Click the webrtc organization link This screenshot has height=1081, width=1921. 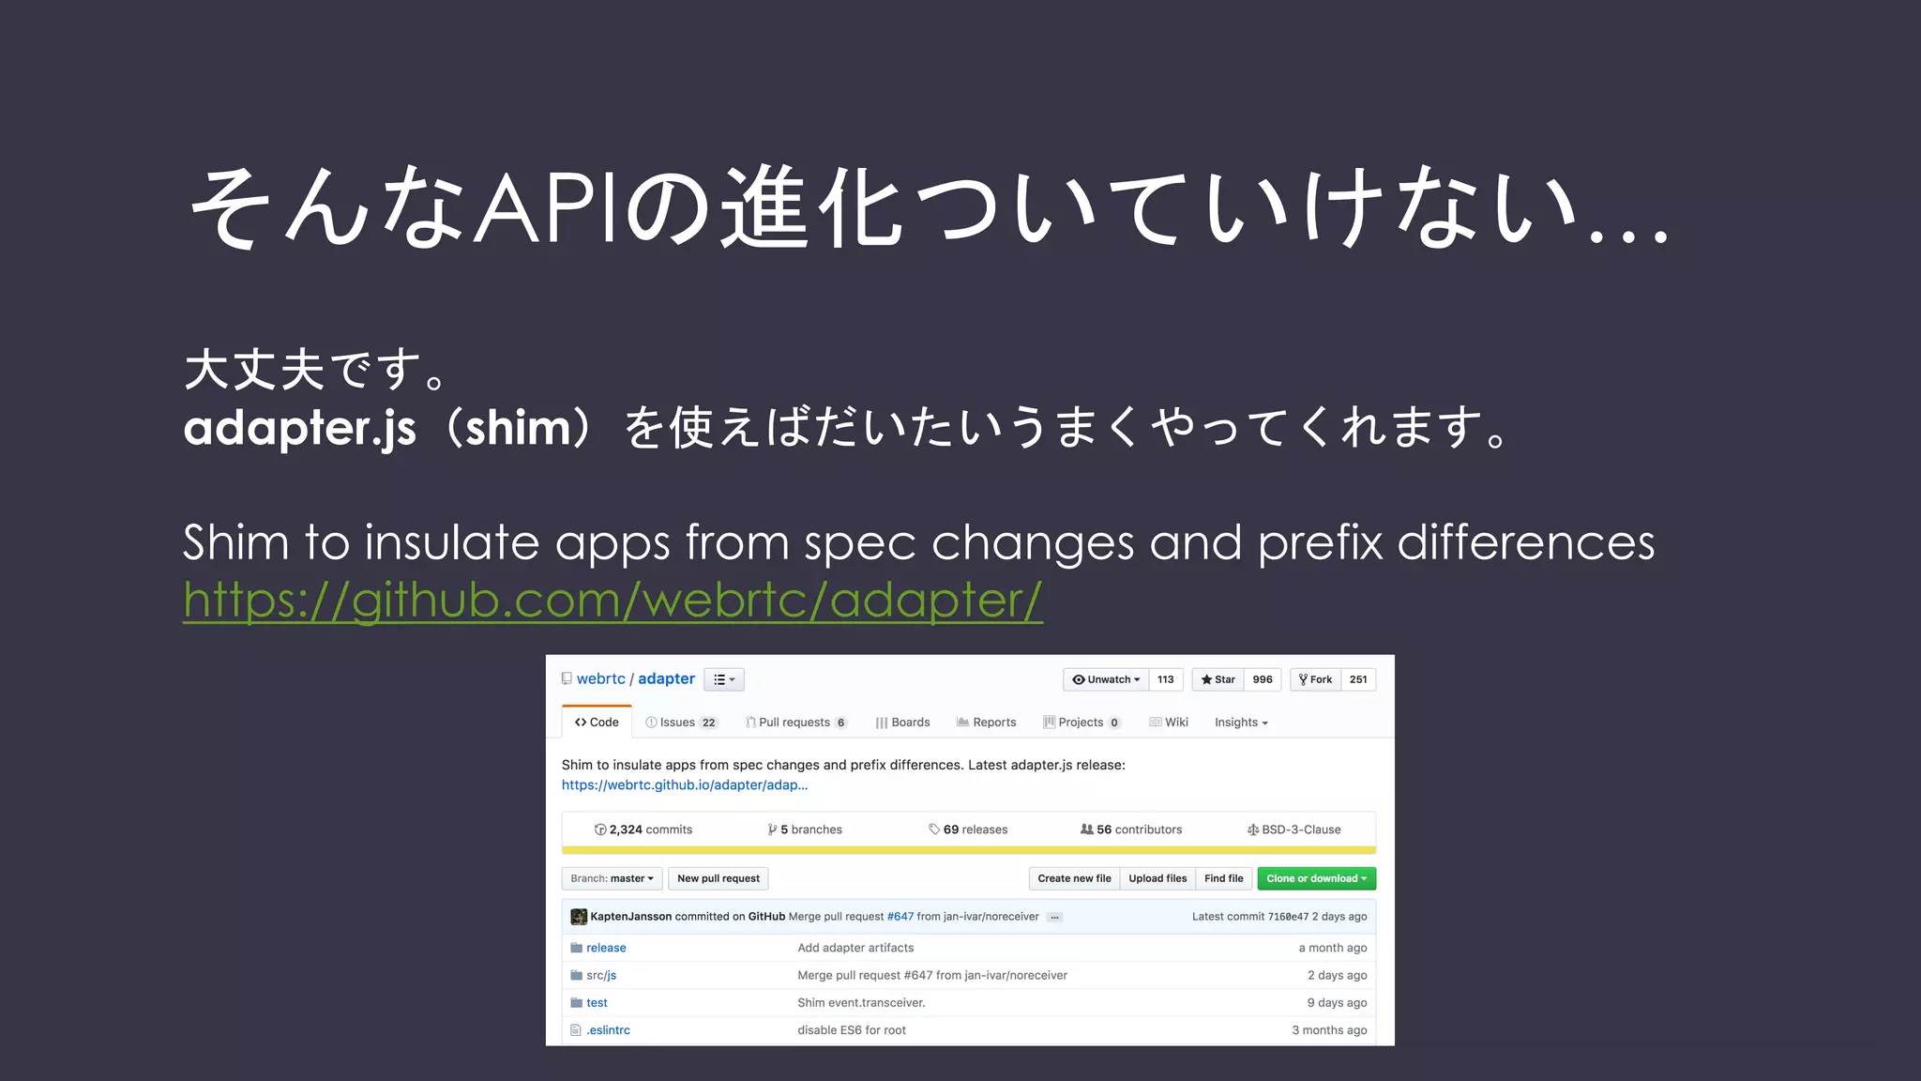tap(600, 678)
